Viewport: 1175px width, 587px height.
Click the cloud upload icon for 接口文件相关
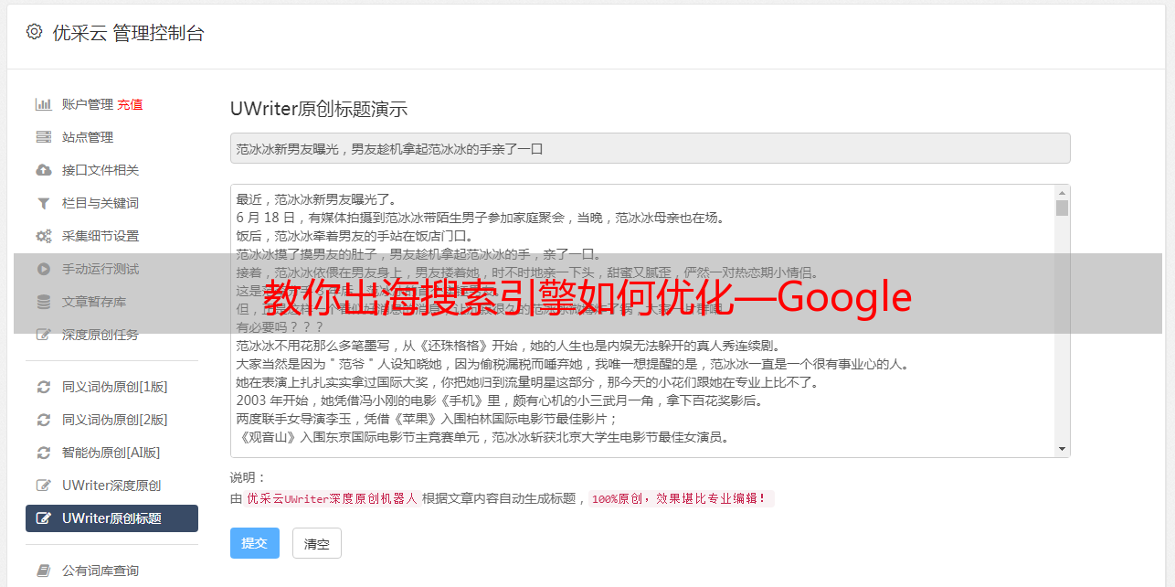point(43,170)
